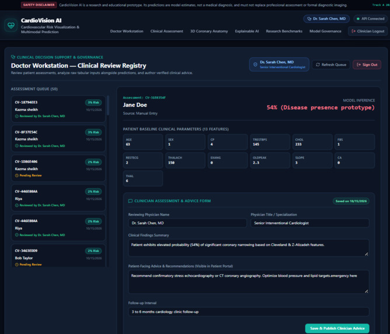Click the OLDPEAK 2.3 parameter tile

click(270, 160)
